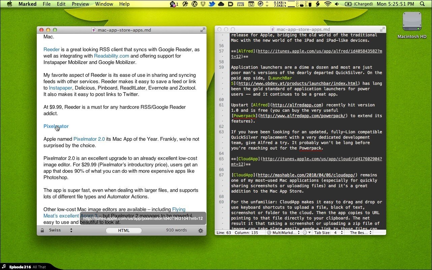Click the alfredapp.com URL in editor

pyautogui.click(x=298, y=105)
